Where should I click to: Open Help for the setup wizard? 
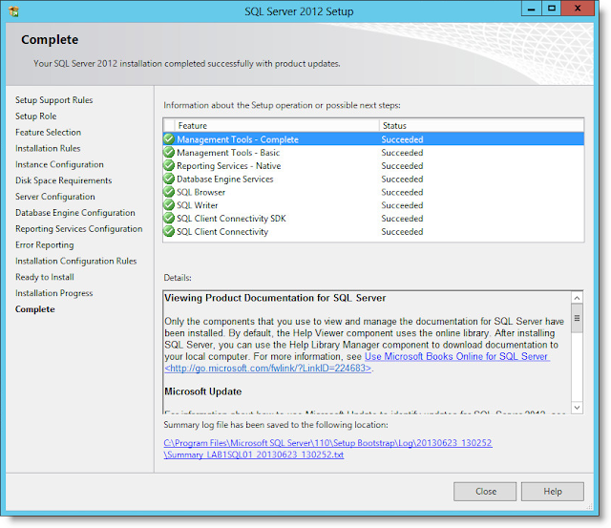click(553, 492)
